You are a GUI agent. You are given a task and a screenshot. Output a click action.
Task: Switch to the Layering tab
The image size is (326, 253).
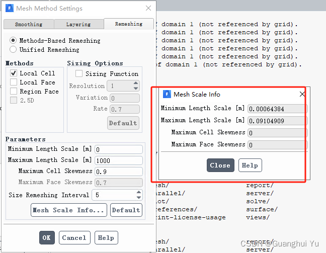point(78,24)
